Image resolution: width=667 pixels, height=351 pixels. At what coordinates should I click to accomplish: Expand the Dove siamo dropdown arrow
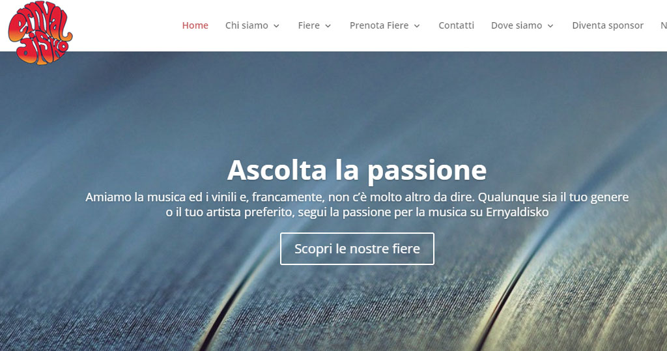[550, 26]
